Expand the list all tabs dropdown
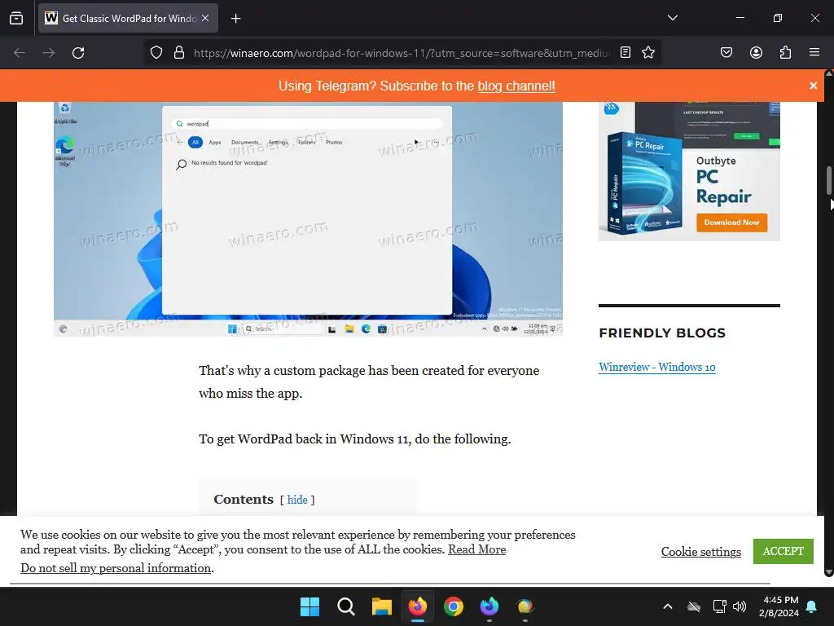 coord(672,18)
